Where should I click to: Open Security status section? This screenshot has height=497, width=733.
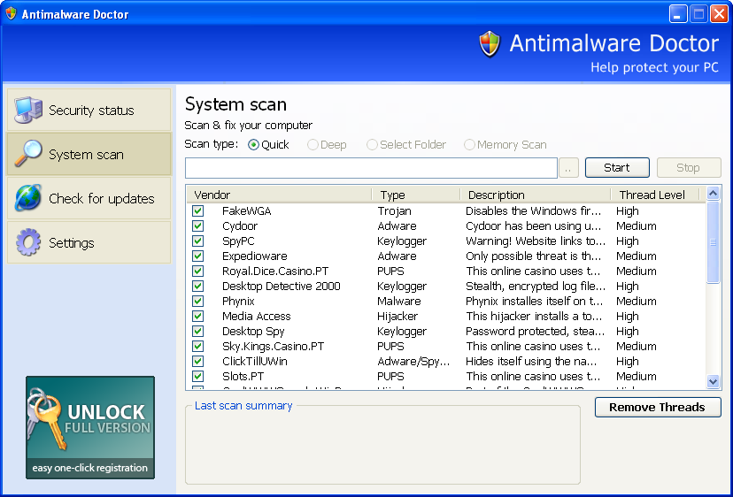(89, 111)
